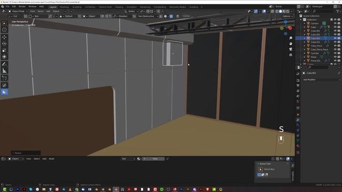The height and width of the screenshot is (192, 342).
Task: Toggle camera view gizmo icon
Action: [x=291, y=49]
